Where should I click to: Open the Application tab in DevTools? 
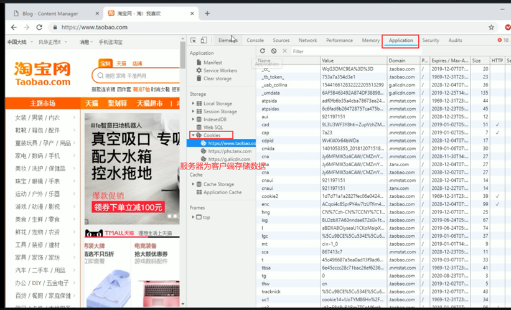401,40
